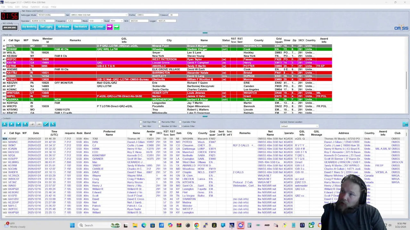Select check-in row with call sign KA5WKA
This screenshot has height=230, width=410.
[x=167, y=100]
